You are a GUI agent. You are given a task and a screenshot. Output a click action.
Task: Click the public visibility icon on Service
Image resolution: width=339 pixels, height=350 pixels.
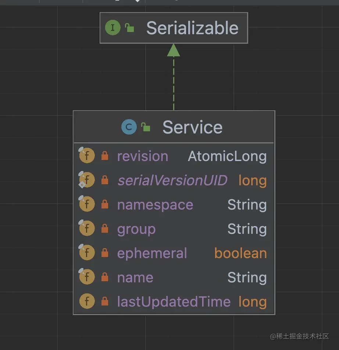tap(146, 127)
